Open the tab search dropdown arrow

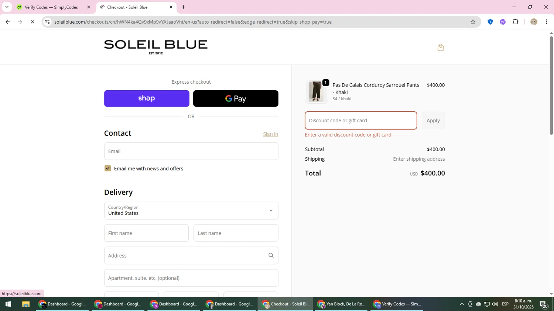(x=7, y=7)
